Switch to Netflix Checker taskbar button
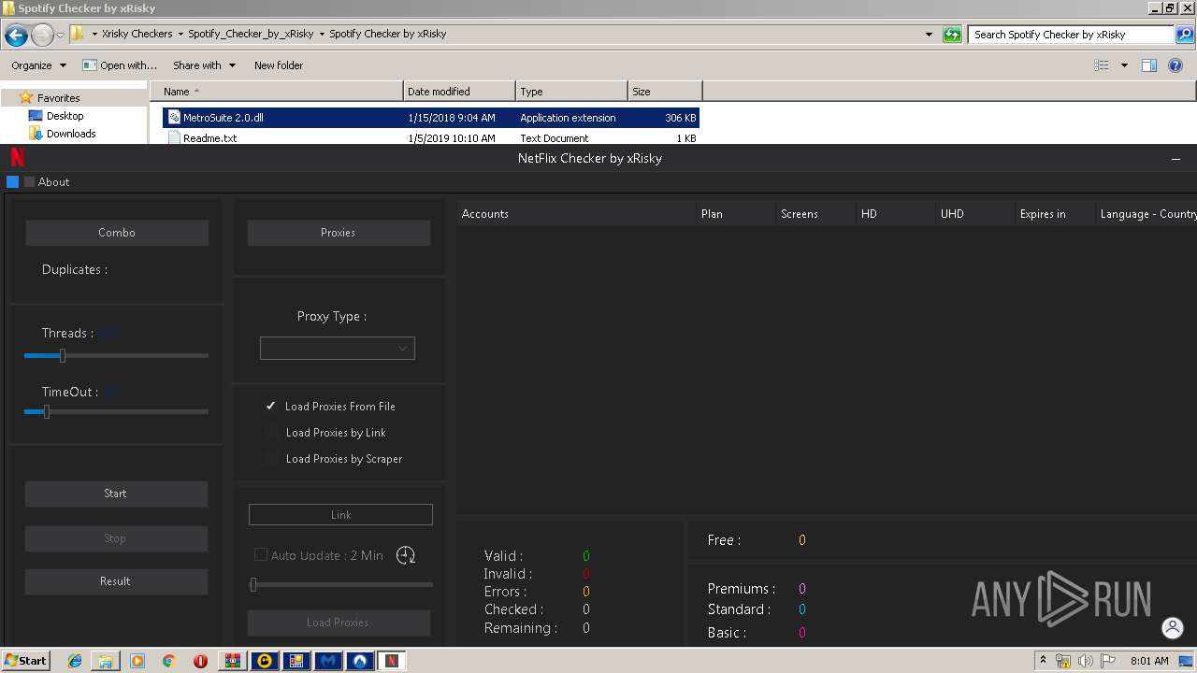This screenshot has height=673, width=1197. (x=392, y=661)
